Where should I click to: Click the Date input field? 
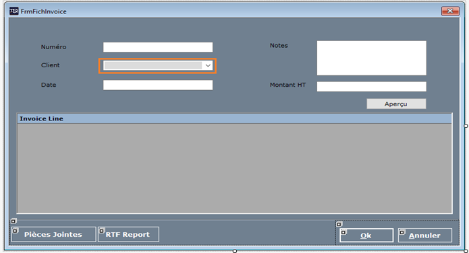click(158, 85)
